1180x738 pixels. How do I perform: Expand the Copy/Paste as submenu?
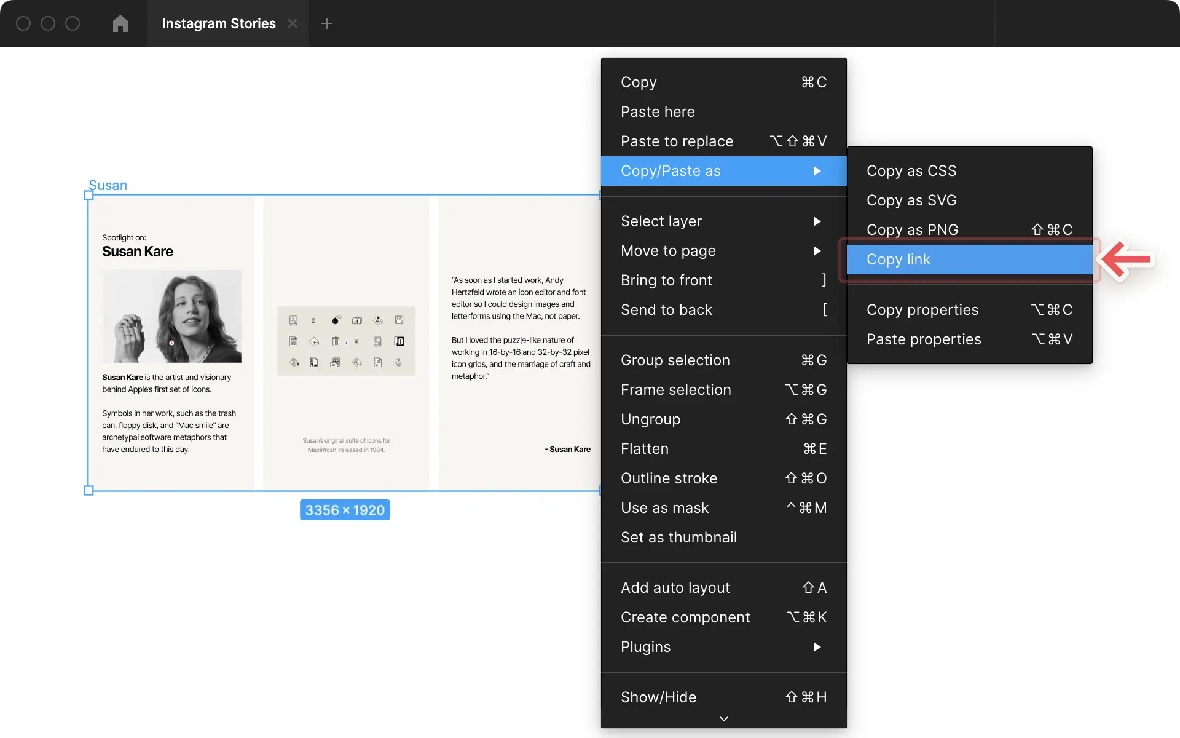click(x=670, y=171)
